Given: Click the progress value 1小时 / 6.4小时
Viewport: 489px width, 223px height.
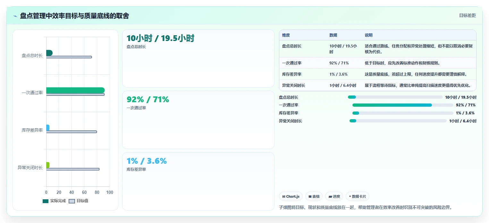Looking at the screenshot, I should tap(463, 121).
